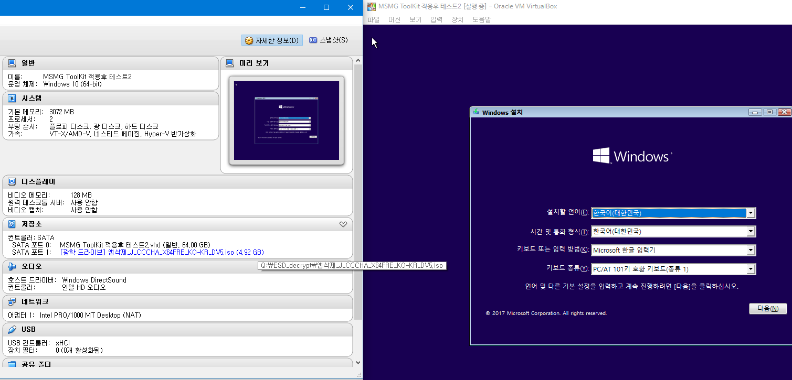Click the '3072 MB' base memory value

(x=61, y=112)
